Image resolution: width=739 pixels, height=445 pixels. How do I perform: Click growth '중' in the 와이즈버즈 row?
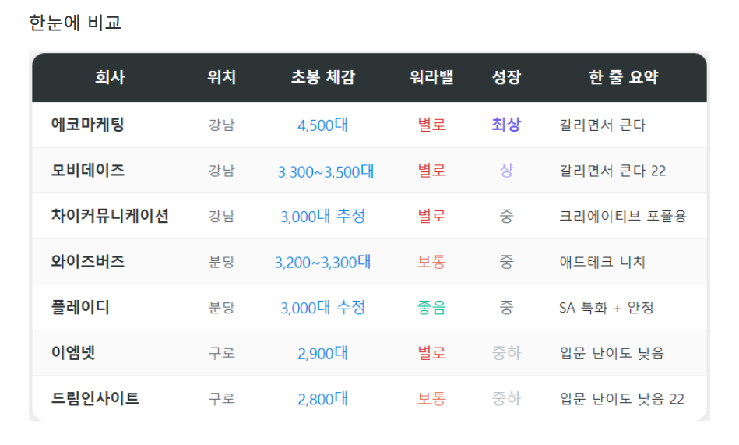tap(506, 261)
